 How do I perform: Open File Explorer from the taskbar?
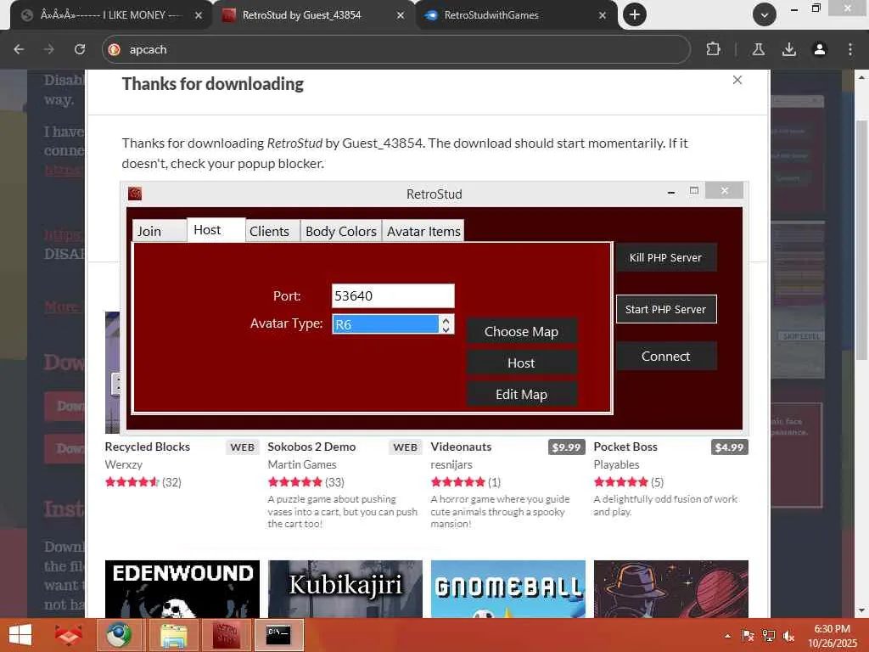click(x=173, y=635)
